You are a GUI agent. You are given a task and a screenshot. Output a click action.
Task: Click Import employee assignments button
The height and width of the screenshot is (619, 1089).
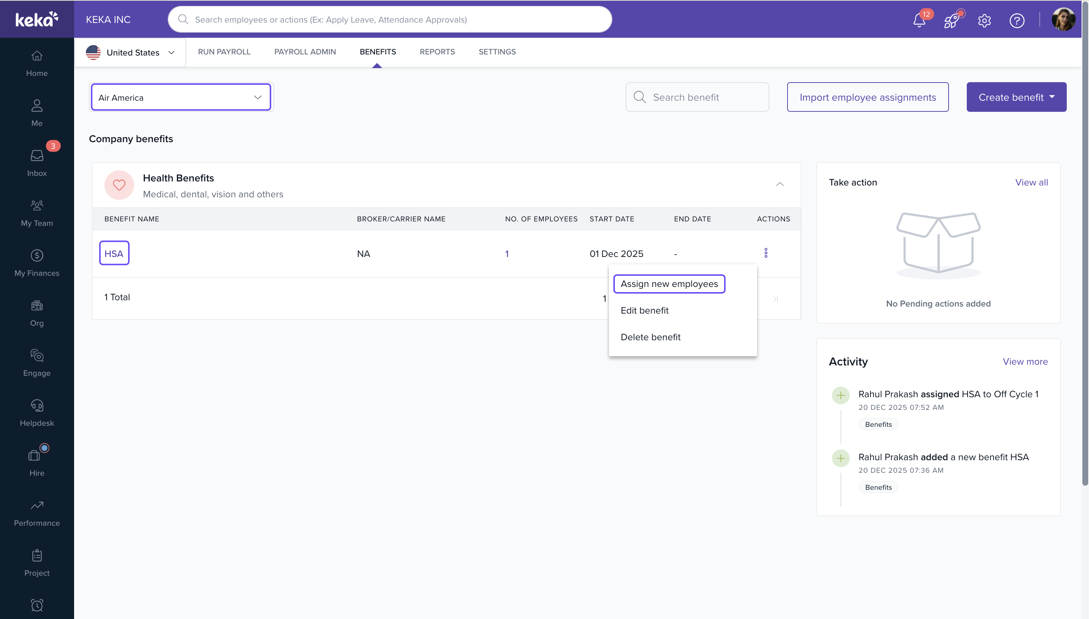click(867, 97)
